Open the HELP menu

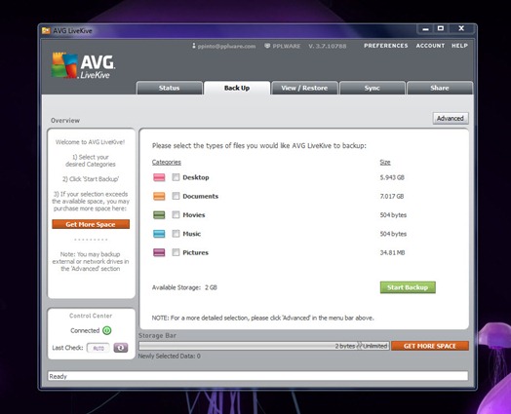[x=459, y=46]
